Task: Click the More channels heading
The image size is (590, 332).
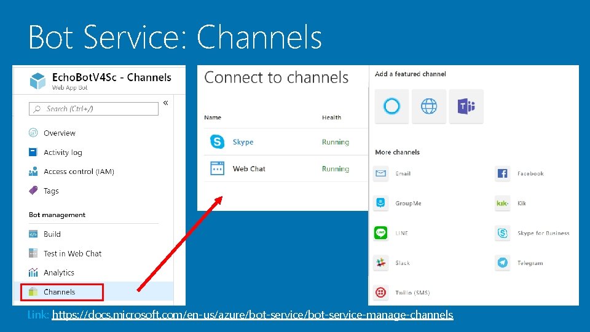Action: pyautogui.click(x=397, y=152)
